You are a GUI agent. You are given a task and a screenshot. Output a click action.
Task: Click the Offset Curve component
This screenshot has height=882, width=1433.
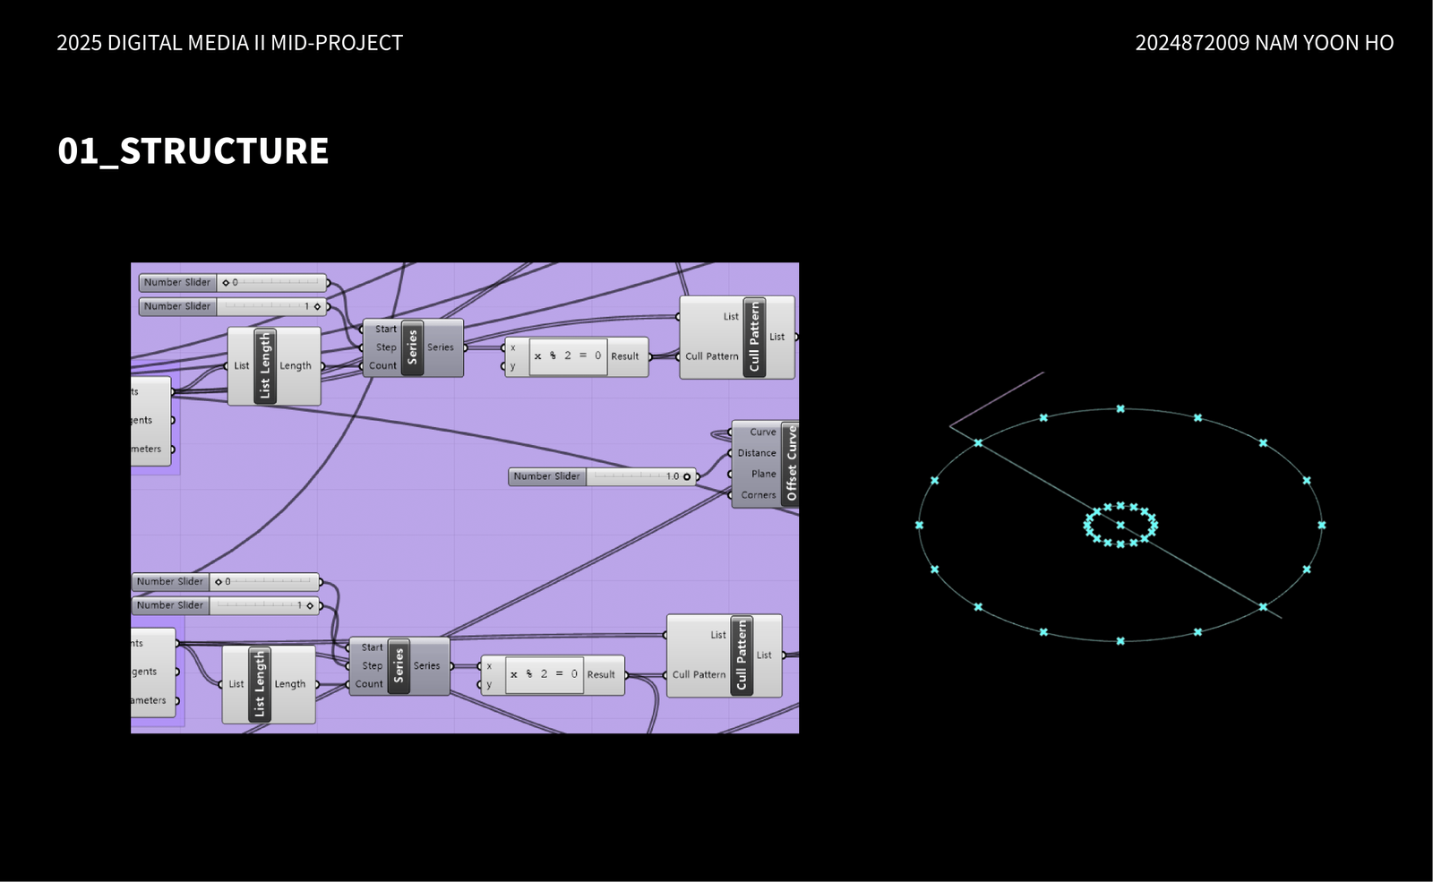(789, 463)
